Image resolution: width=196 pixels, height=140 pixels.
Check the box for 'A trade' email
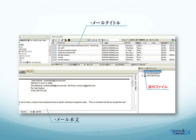tap(53, 57)
